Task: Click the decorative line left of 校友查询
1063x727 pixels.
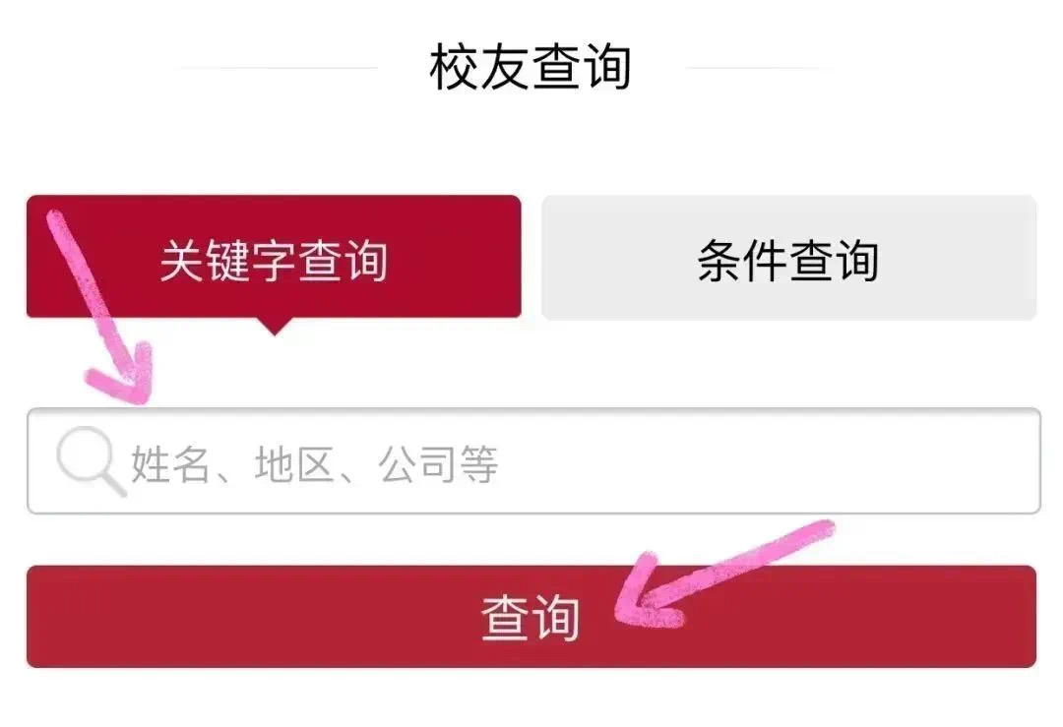Action: click(x=279, y=68)
